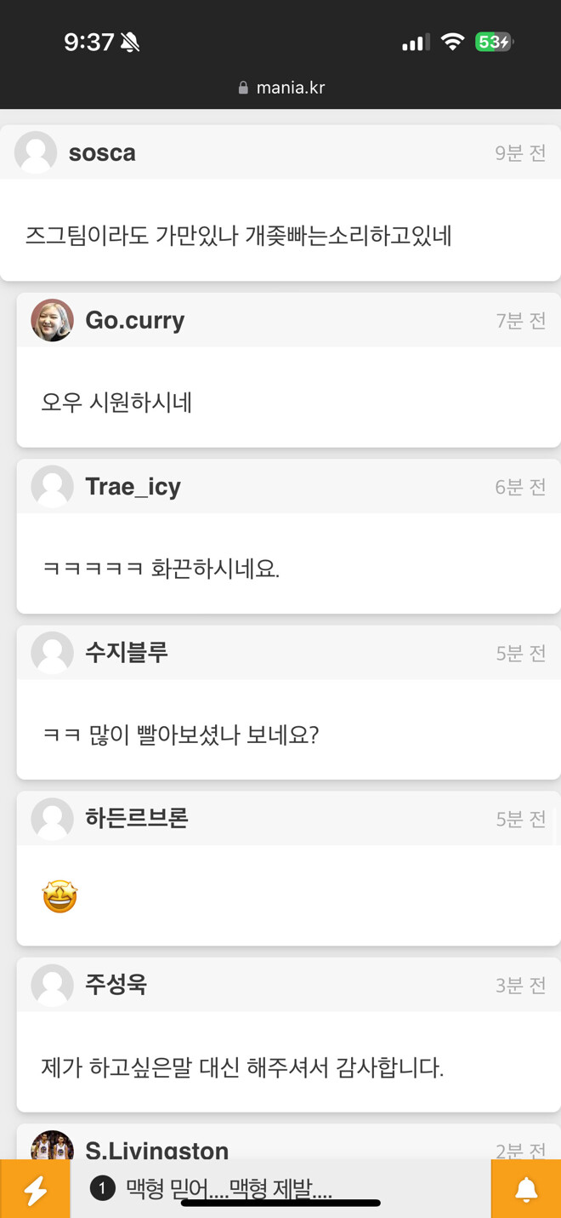Screen dimensions: 561x1218
Task: Tap sosca's profile avatar
Action: tap(36, 153)
